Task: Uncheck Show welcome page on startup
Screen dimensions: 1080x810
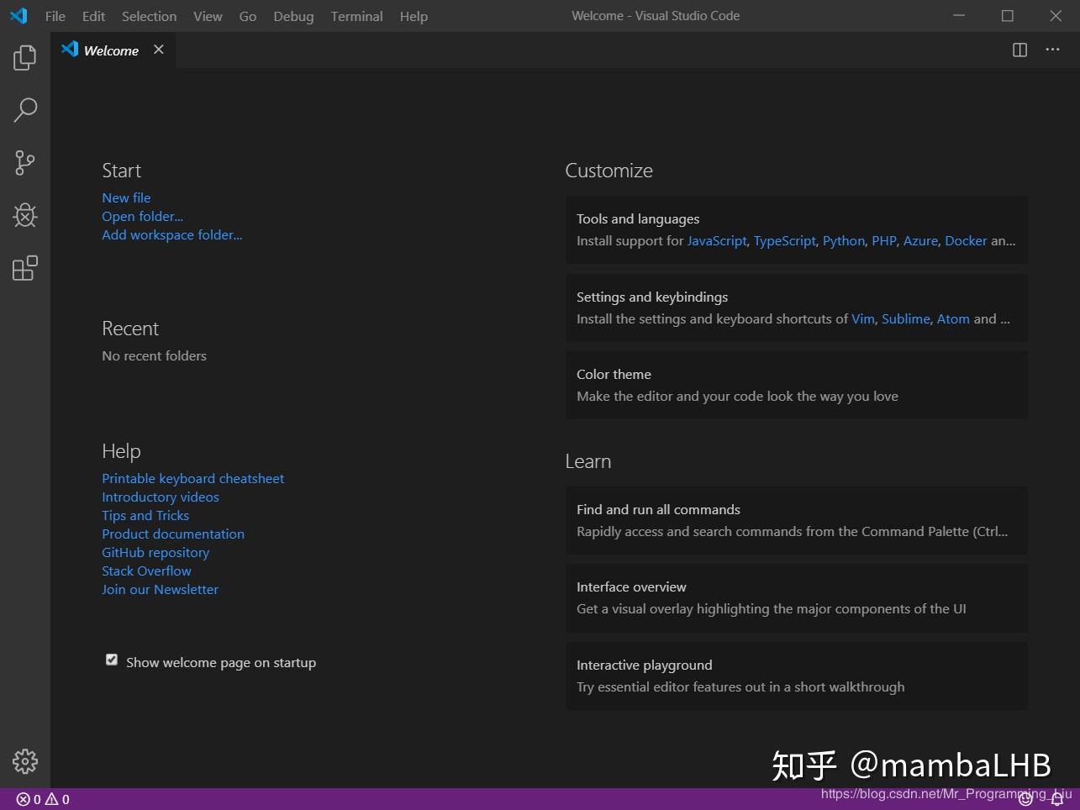Action: tap(112, 660)
